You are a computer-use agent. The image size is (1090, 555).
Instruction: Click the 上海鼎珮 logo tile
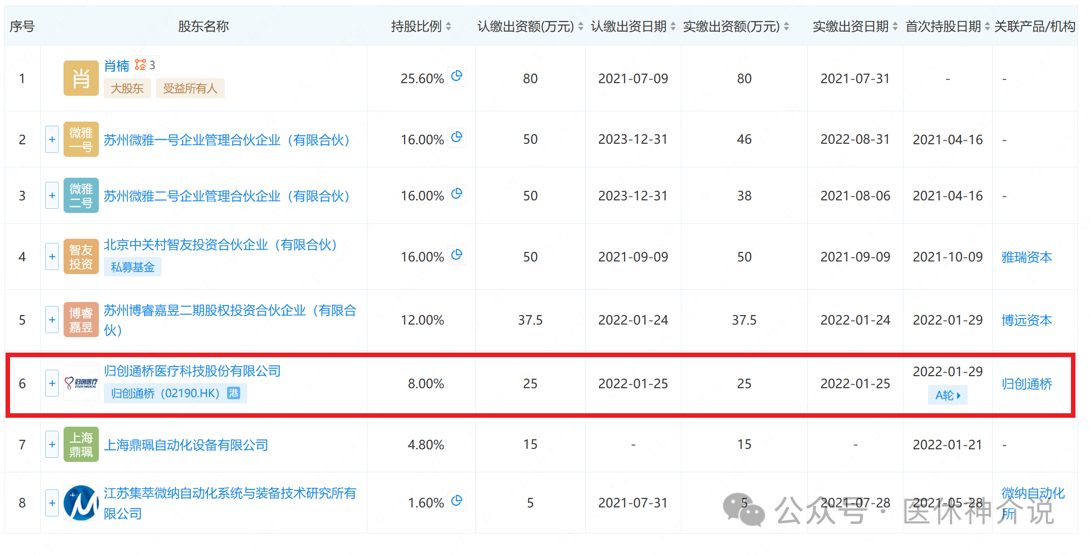click(81, 444)
